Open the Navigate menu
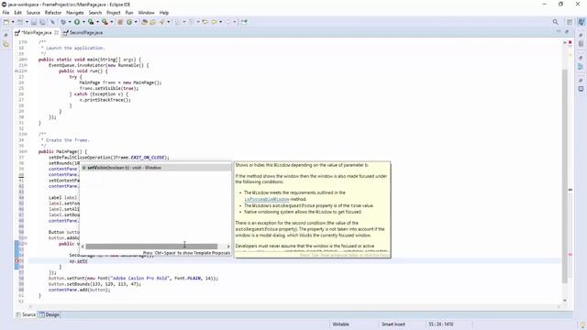The width and height of the screenshot is (587, 330). (75, 12)
